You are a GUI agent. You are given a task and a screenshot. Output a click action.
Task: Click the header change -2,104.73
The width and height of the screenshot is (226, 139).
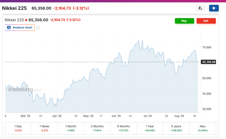(x=62, y=8)
